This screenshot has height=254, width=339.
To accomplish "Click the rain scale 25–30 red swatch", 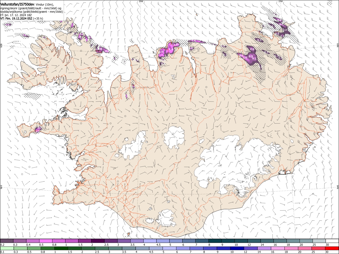I will pyautogui.click(x=319, y=248).
